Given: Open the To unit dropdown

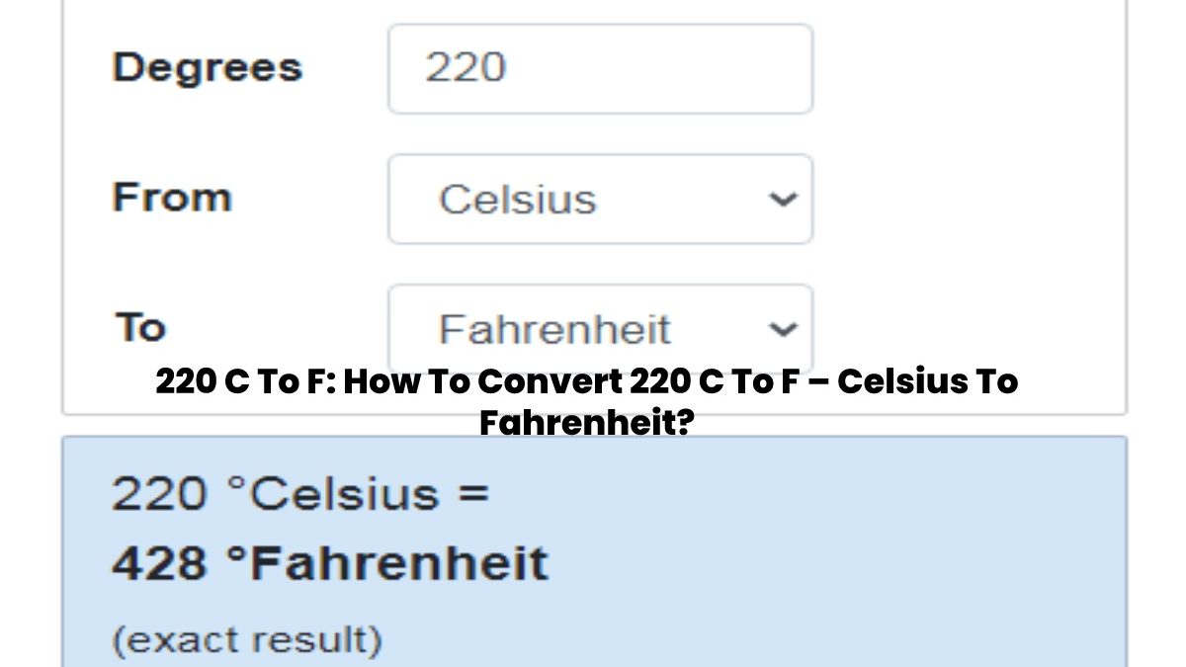Looking at the screenshot, I should point(600,327).
